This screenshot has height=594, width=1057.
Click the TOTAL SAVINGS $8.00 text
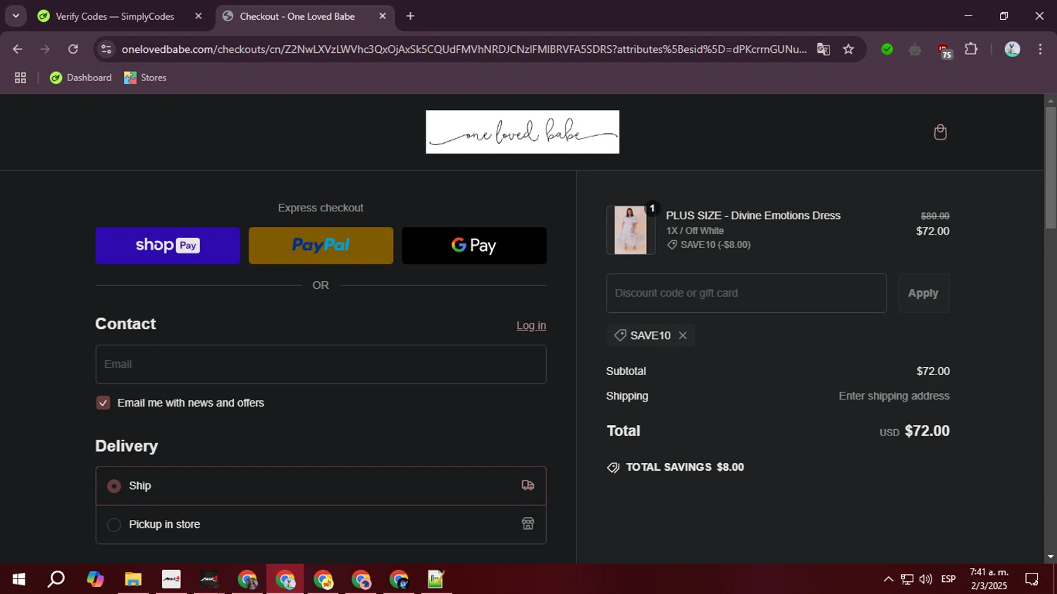(685, 467)
